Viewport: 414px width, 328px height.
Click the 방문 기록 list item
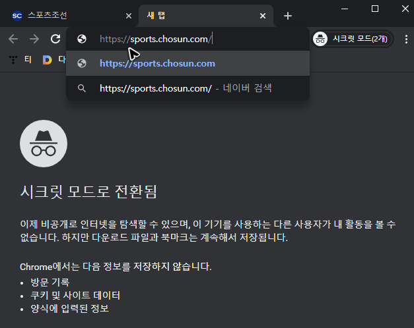tap(50, 282)
